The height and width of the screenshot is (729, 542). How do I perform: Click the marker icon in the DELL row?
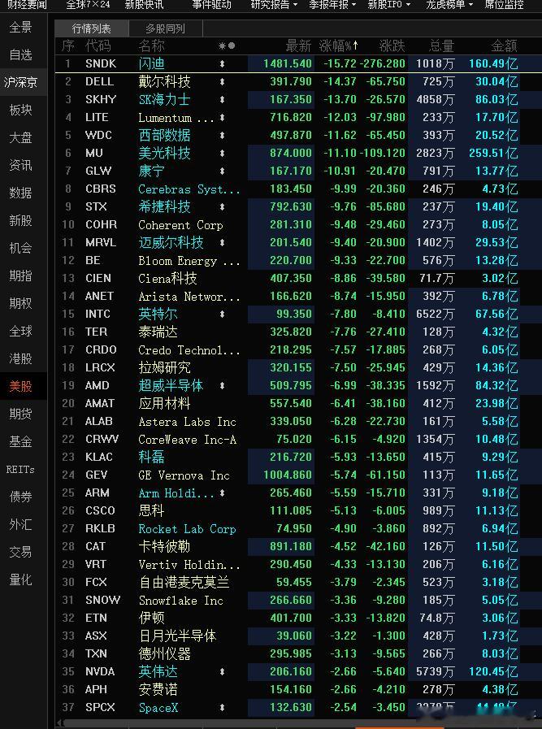(222, 82)
